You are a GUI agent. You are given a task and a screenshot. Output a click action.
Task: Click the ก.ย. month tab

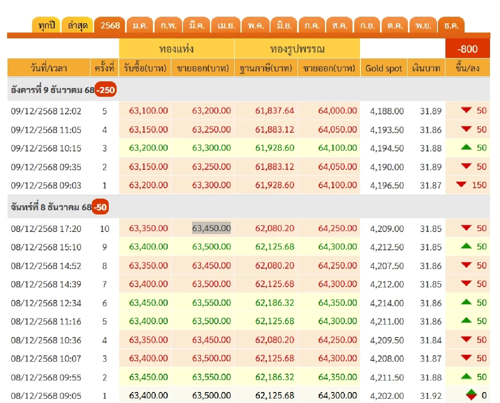[367, 25]
